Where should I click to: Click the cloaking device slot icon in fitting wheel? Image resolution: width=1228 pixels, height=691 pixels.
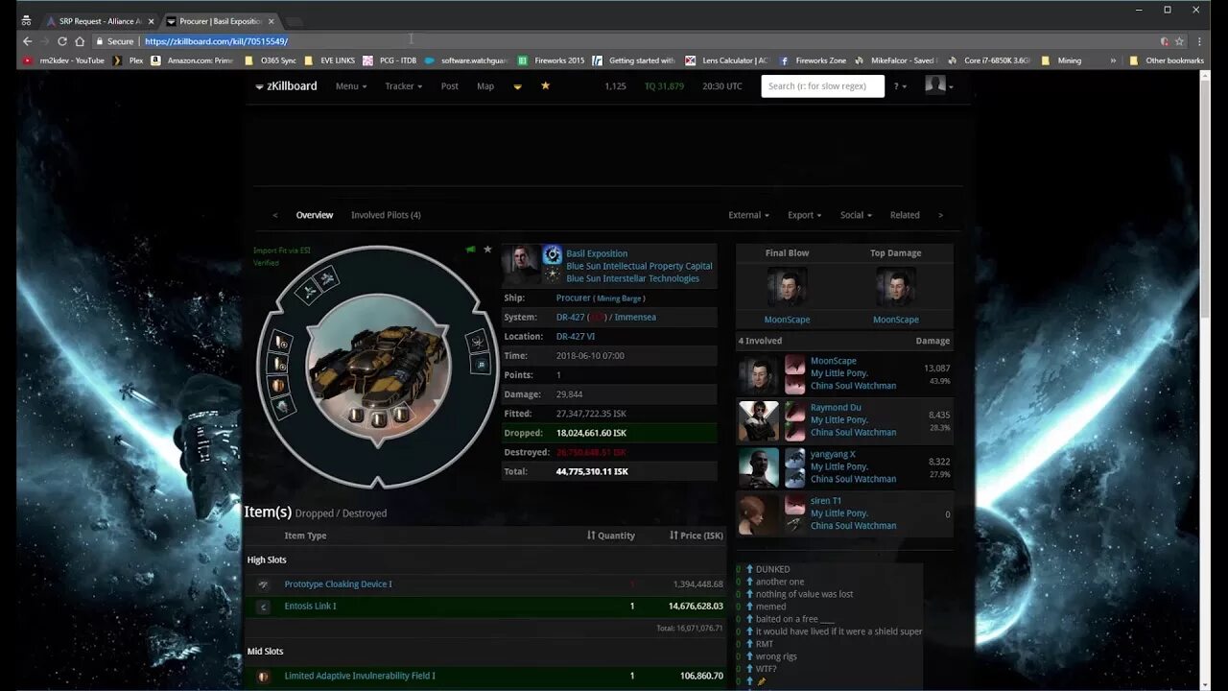[309, 290]
